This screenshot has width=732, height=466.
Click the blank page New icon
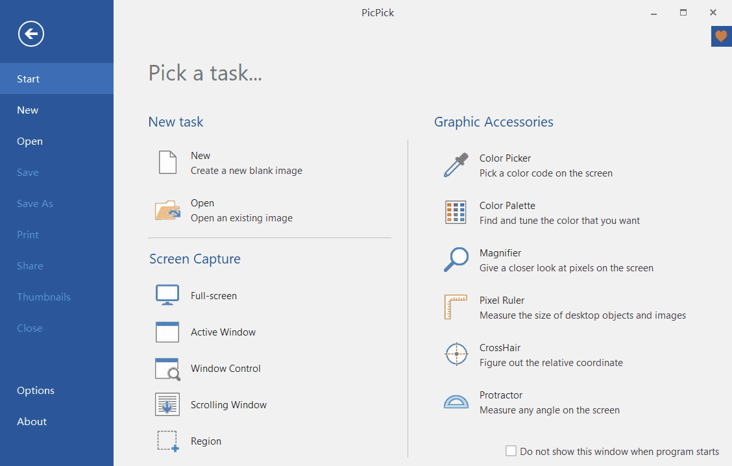(x=167, y=162)
